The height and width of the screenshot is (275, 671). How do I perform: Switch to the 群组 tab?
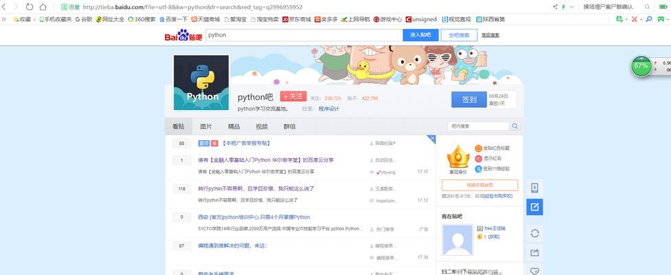coord(289,126)
